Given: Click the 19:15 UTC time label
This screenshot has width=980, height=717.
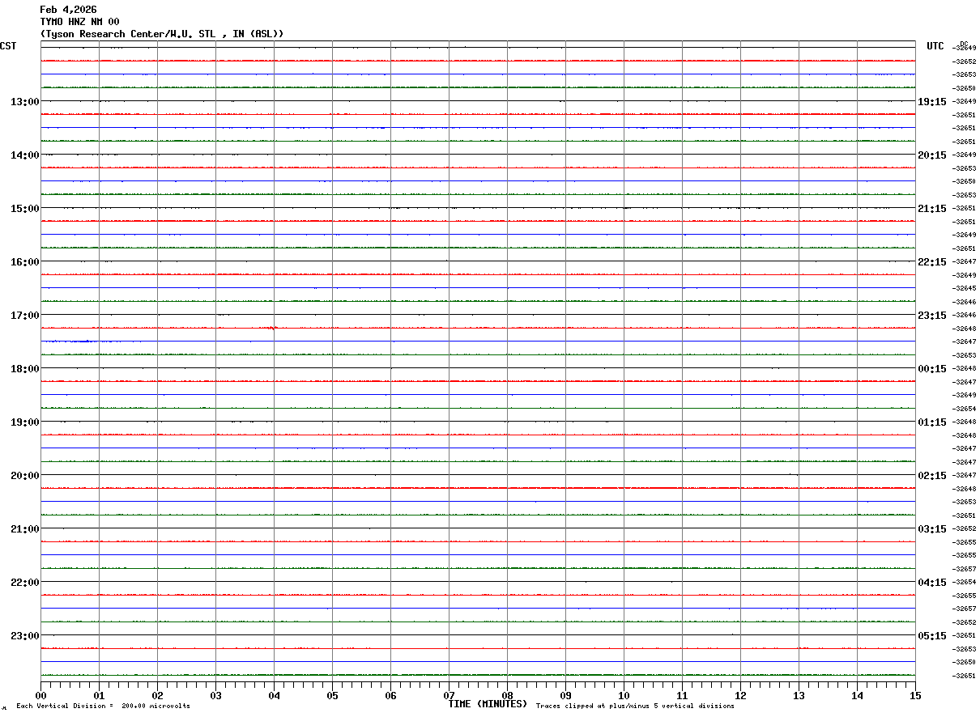Looking at the screenshot, I should (931, 102).
